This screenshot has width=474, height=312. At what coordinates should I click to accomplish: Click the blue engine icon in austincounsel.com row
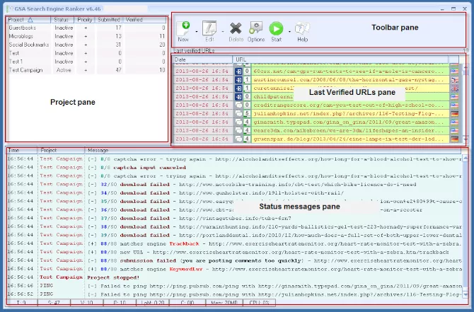click(238, 80)
